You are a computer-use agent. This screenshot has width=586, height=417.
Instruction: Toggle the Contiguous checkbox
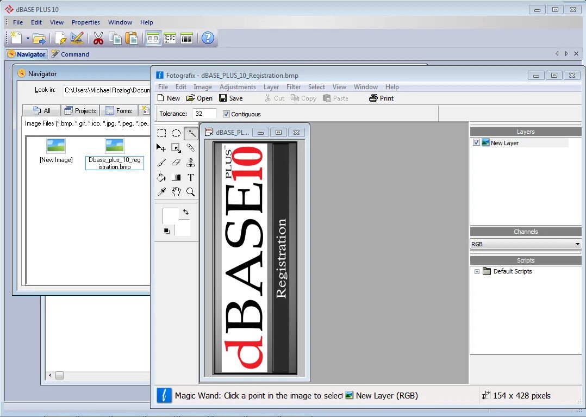pyautogui.click(x=226, y=114)
